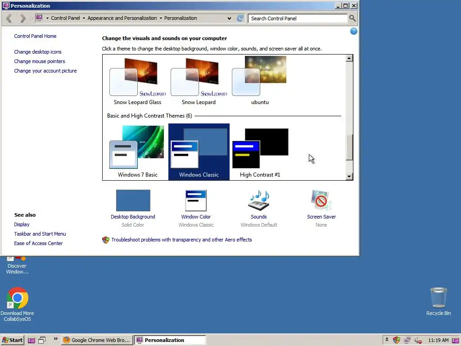Click the network tray icon
Image resolution: width=461 pixels, height=346 pixels.
[x=407, y=340]
